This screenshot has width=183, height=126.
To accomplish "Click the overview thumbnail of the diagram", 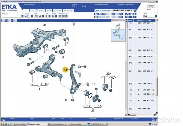I will 118,32.
